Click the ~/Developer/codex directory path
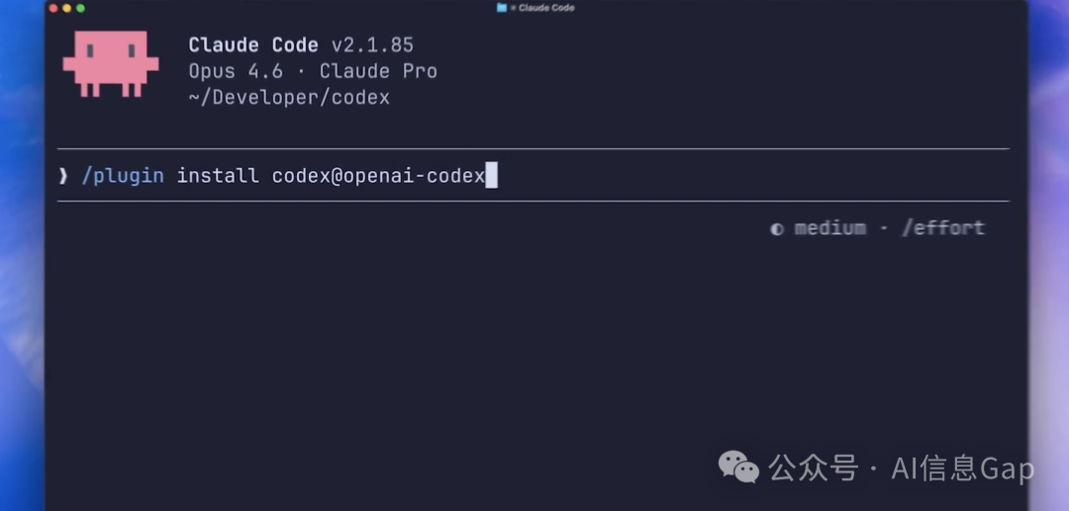The height and width of the screenshot is (511, 1069). 289,97
